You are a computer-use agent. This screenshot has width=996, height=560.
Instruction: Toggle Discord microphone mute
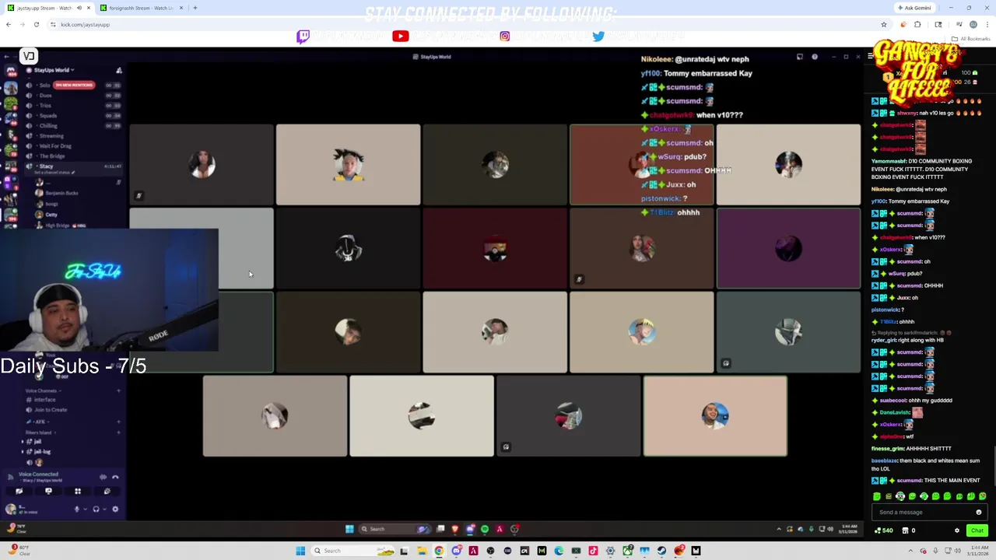pyautogui.click(x=76, y=509)
